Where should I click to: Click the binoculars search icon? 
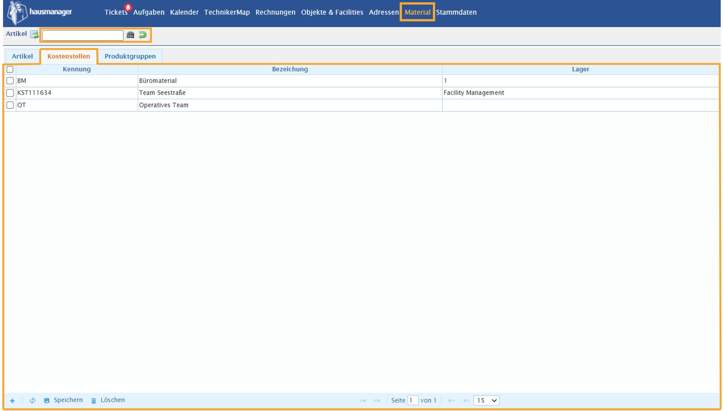pyautogui.click(x=131, y=35)
